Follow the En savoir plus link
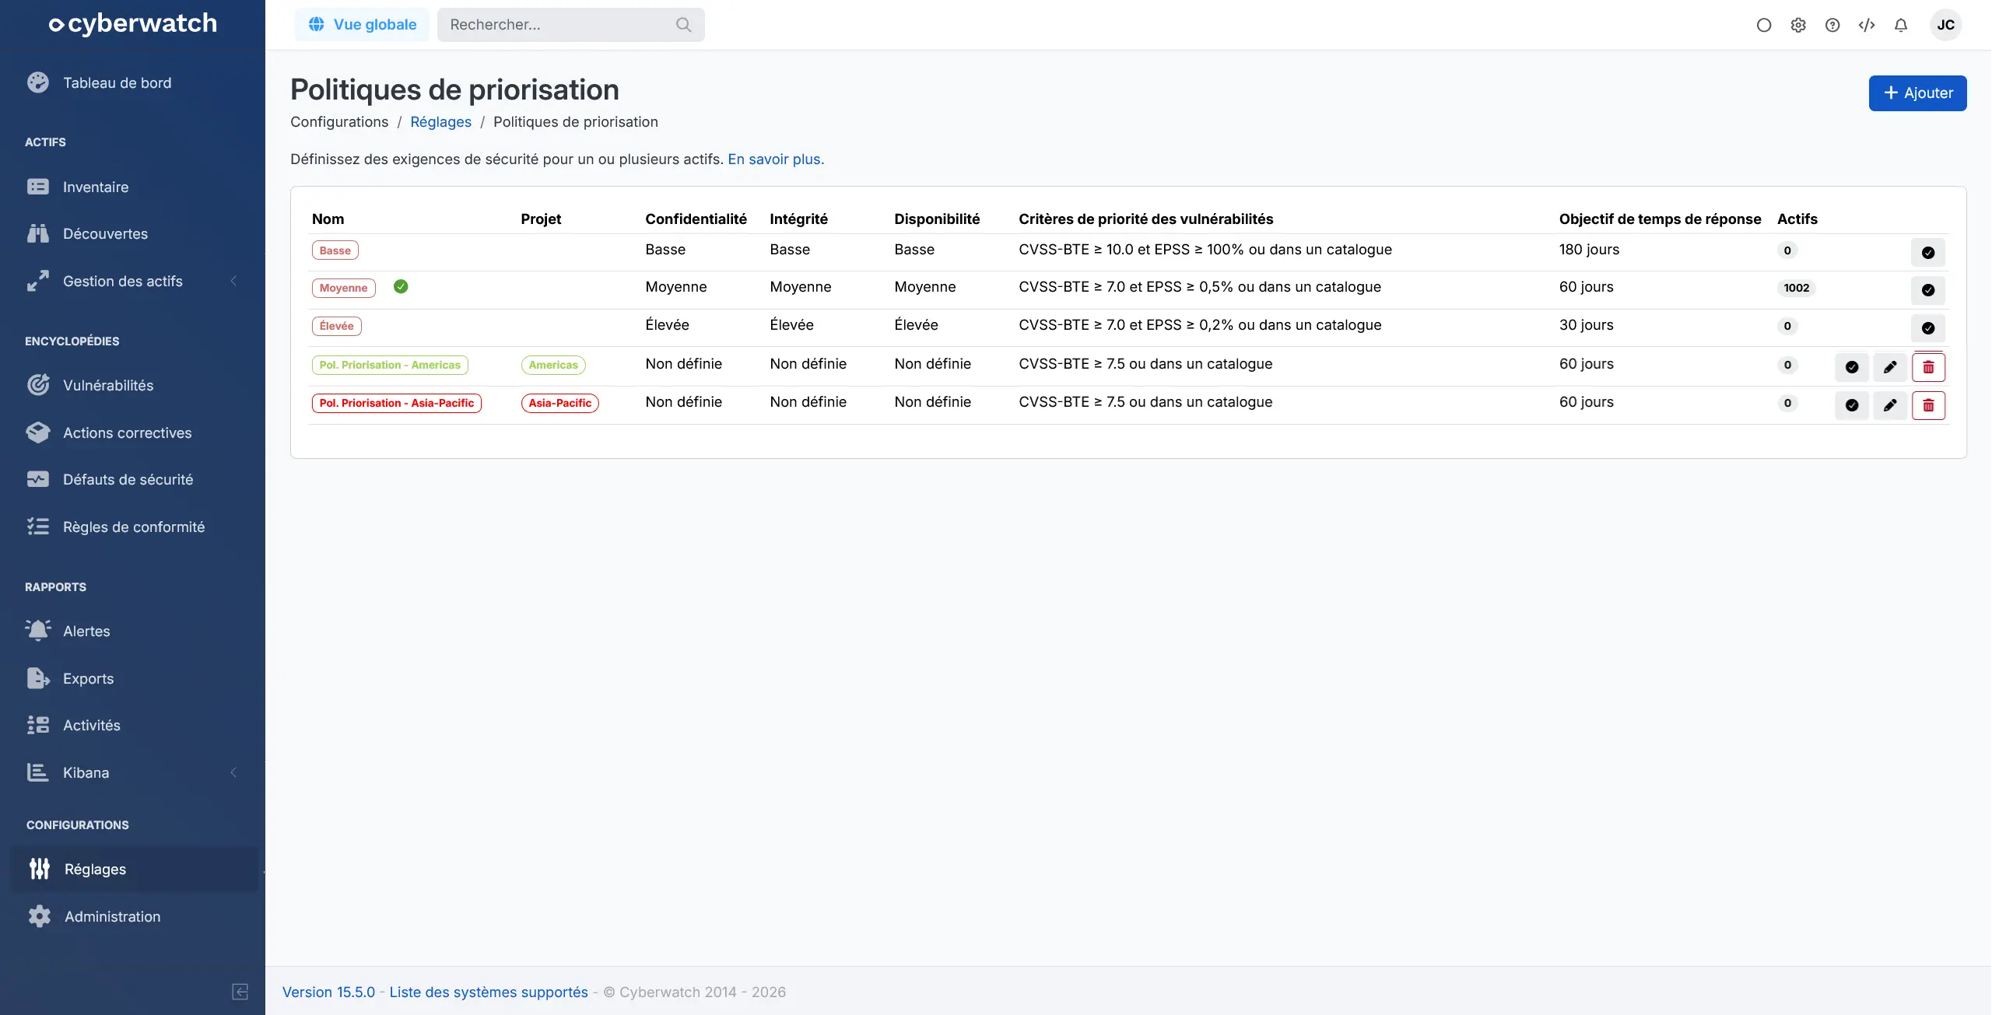1992x1015 pixels. coord(775,159)
